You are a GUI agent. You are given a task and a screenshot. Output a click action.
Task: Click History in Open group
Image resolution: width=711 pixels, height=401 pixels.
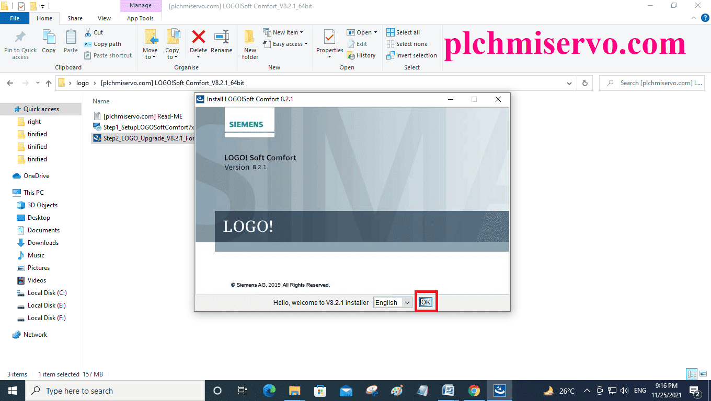[x=361, y=55]
